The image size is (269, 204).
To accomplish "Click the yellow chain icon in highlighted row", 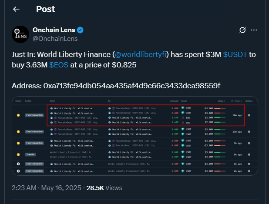I will pyautogui.click(x=18, y=115).
